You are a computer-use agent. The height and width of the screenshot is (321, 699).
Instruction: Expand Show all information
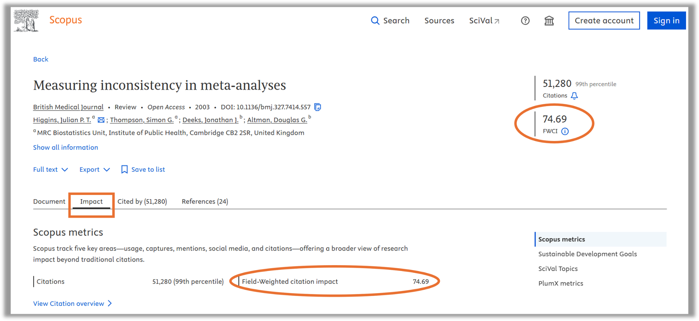click(x=65, y=147)
